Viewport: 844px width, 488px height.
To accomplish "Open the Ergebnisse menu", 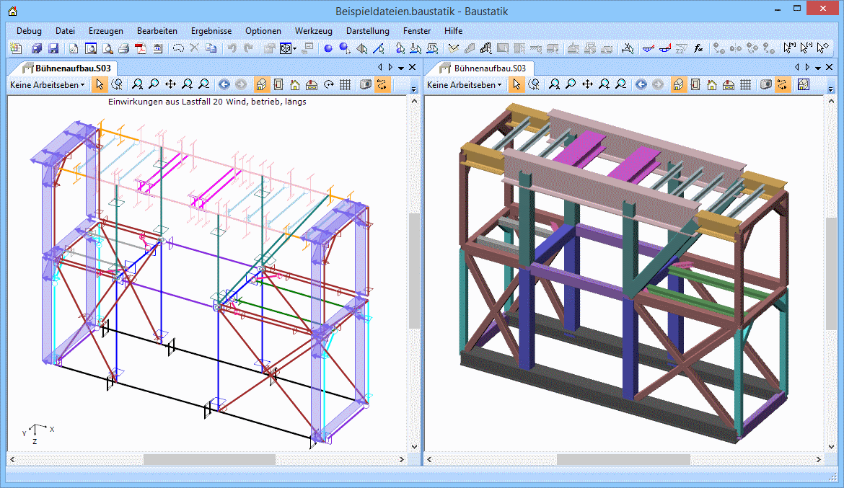I will pos(211,31).
